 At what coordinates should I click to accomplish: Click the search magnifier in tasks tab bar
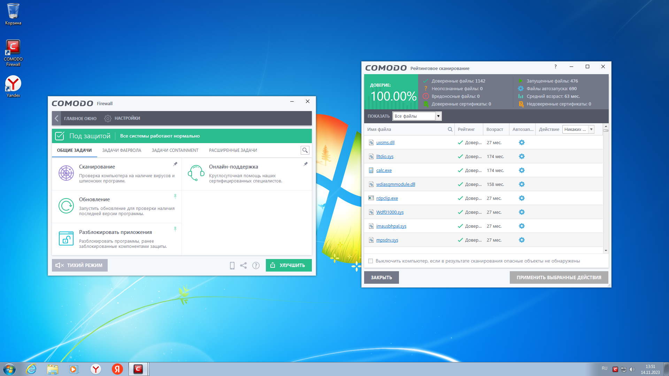click(x=305, y=150)
